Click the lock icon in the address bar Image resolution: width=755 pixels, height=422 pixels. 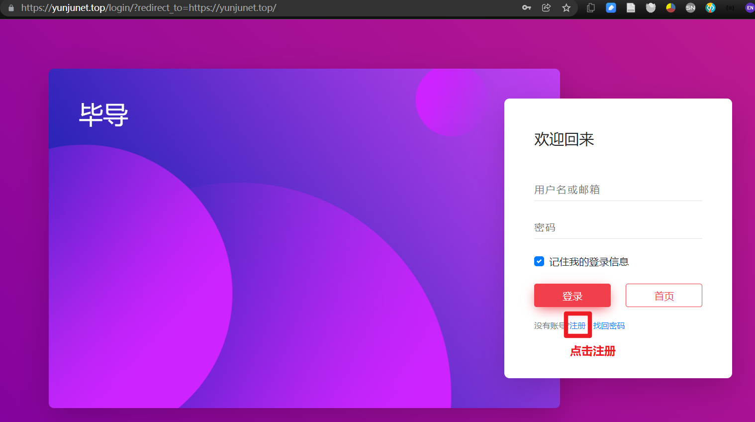(11, 8)
